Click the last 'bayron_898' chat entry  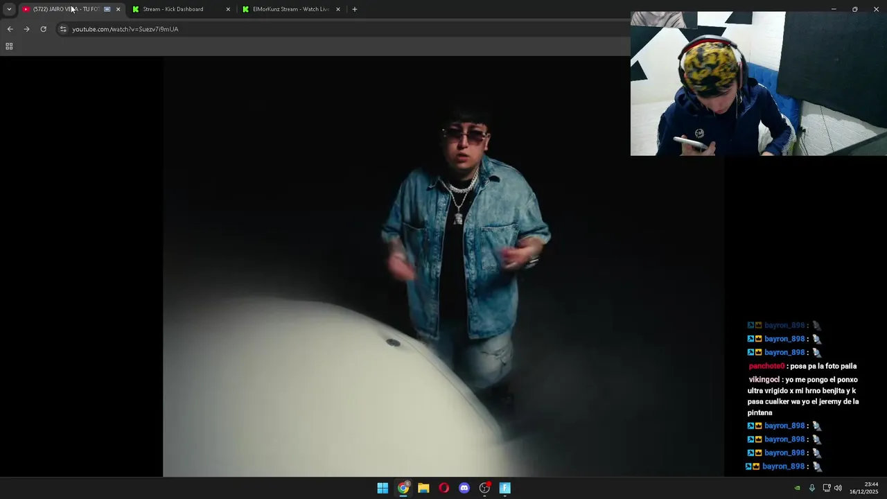point(784,466)
